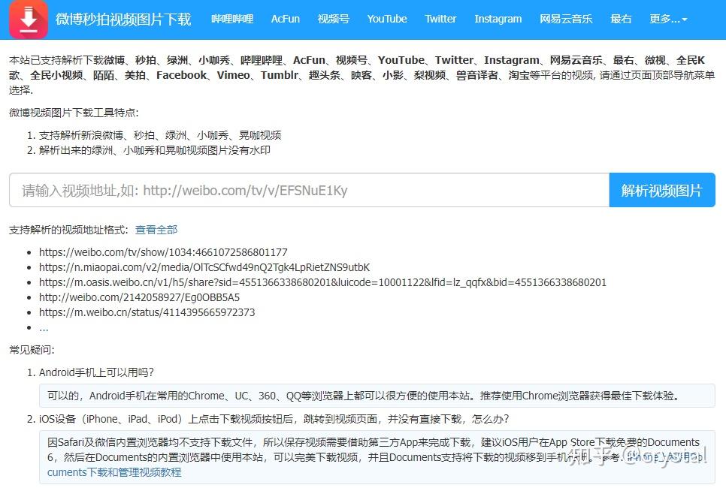
Task: Navigate to the Instagram section
Action: point(498,19)
